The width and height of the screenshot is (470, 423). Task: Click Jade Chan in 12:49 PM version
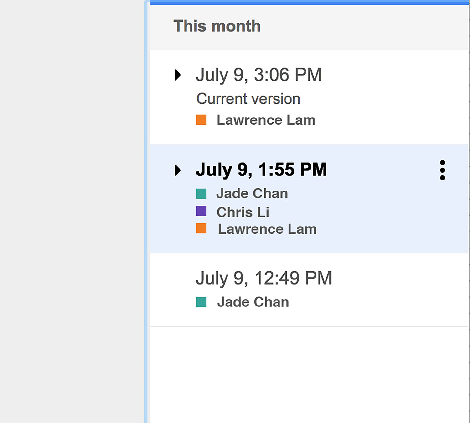click(253, 302)
